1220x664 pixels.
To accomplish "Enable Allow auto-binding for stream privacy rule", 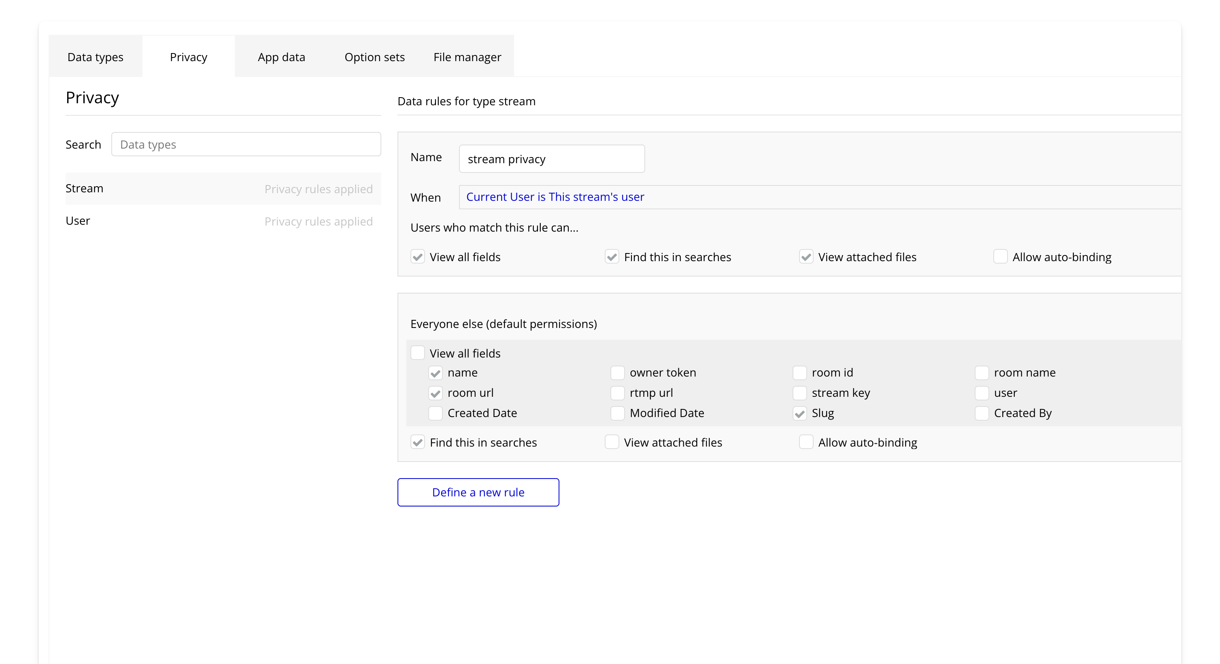I will coord(1000,257).
